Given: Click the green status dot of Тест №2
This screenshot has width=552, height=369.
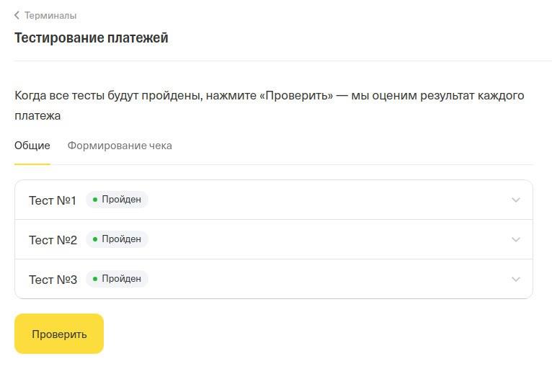Looking at the screenshot, I should tap(95, 239).
